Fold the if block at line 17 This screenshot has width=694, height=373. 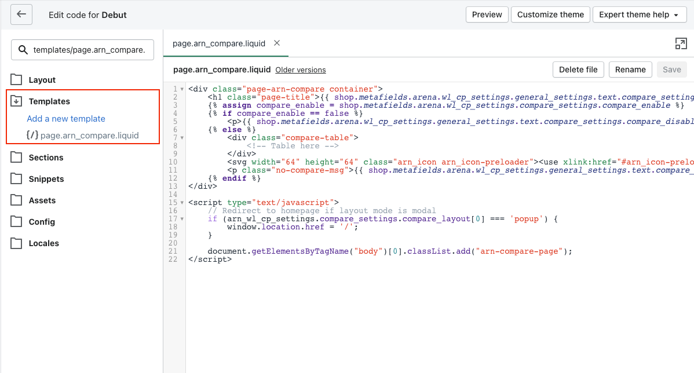[x=182, y=218]
